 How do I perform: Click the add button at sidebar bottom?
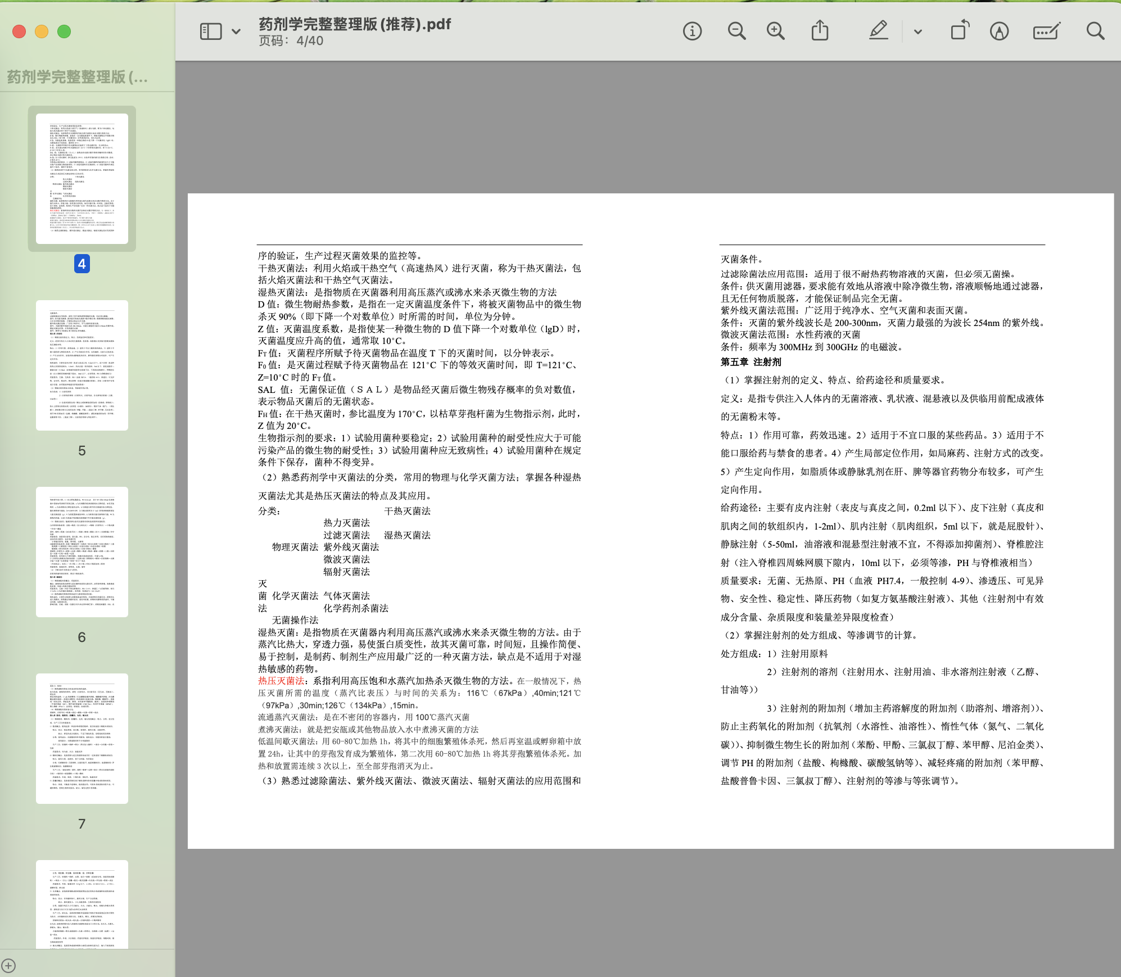click(8, 966)
